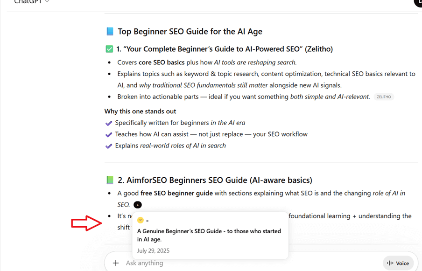This screenshot has height=271, width=422.
Task: Open the profile avatar in the top-right corner
Action: tap(418, 2)
